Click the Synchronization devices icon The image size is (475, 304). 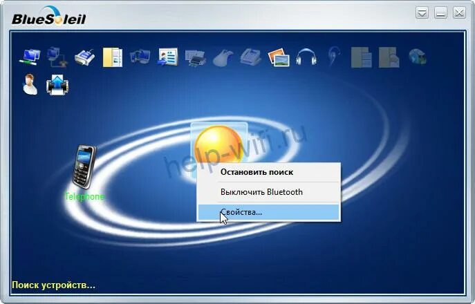pyautogui.click(x=140, y=57)
